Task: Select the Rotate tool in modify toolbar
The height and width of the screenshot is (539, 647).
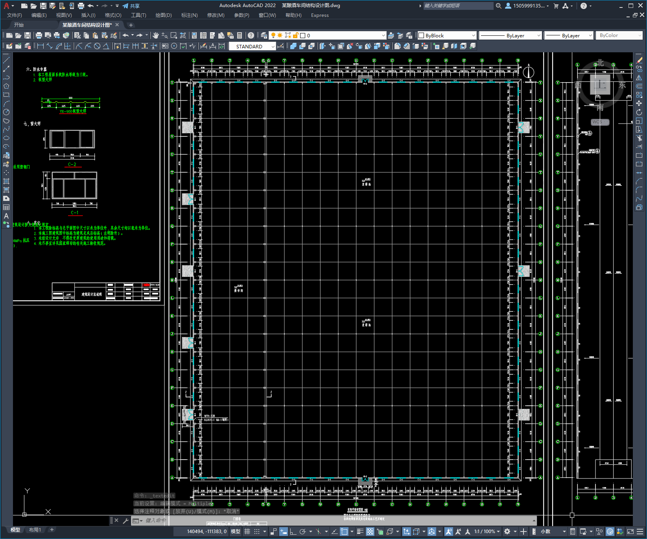Action: click(639, 112)
